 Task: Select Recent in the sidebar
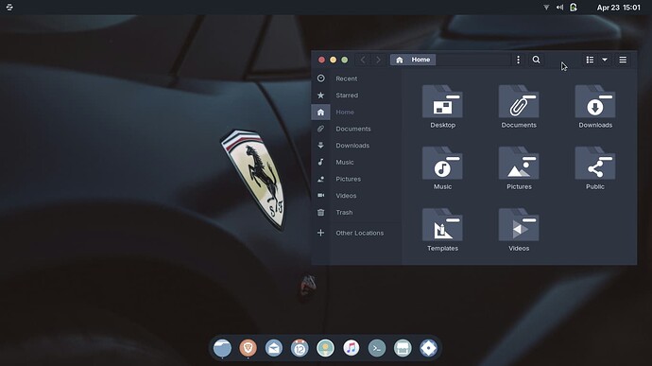(x=356, y=78)
